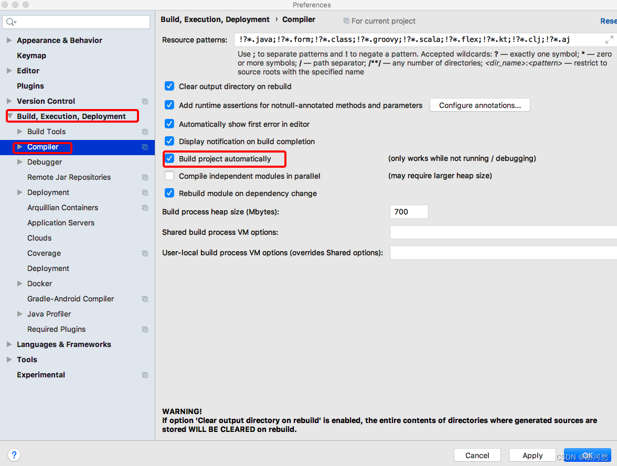Open the 'Configure annotations...' dialog
This screenshot has height=466, width=617.
click(x=480, y=105)
